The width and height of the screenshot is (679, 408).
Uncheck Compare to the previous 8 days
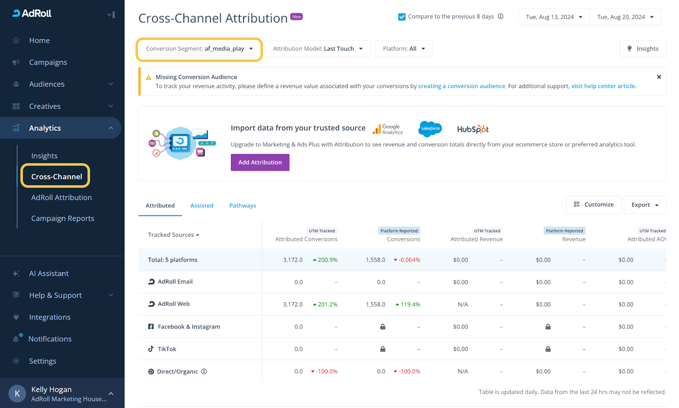[402, 17]
